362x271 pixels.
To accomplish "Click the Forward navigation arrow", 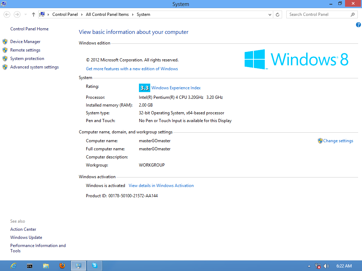I will coord(17,14).
